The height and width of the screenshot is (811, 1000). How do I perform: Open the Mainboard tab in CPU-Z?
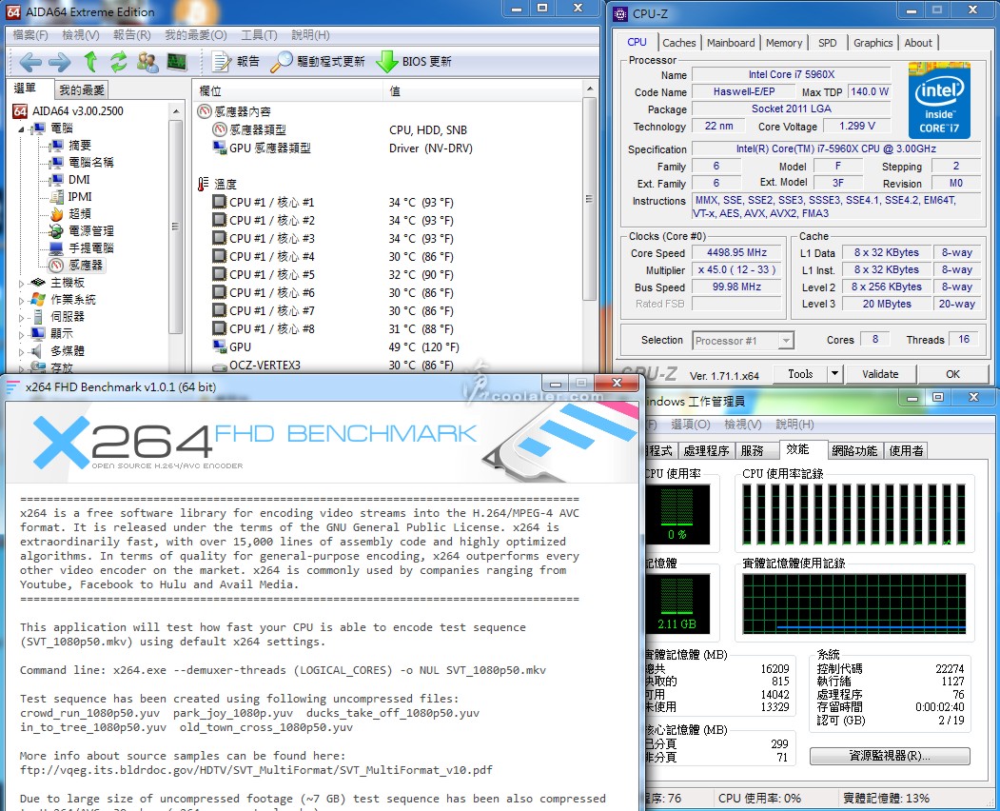point(731,43)
